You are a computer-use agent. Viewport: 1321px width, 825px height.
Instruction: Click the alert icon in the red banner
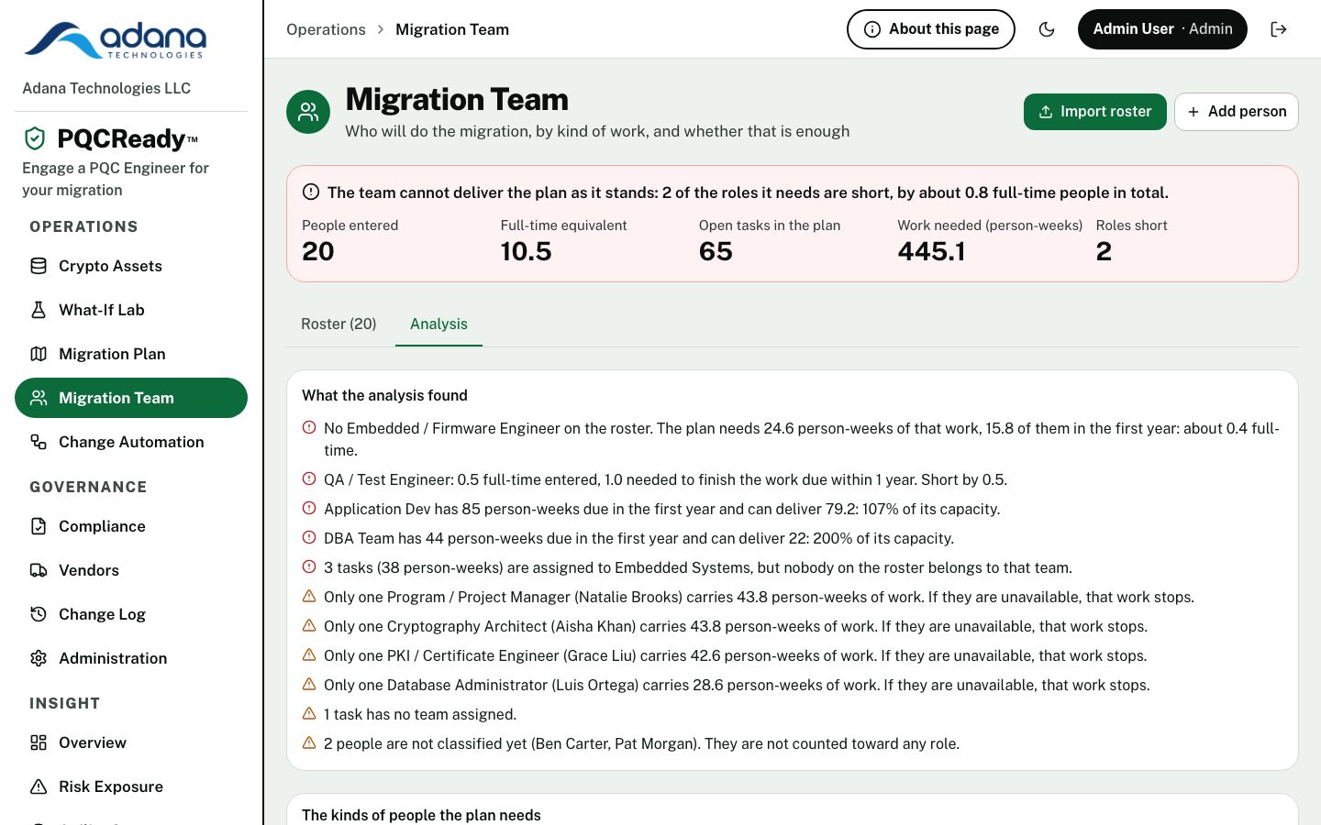311,192
